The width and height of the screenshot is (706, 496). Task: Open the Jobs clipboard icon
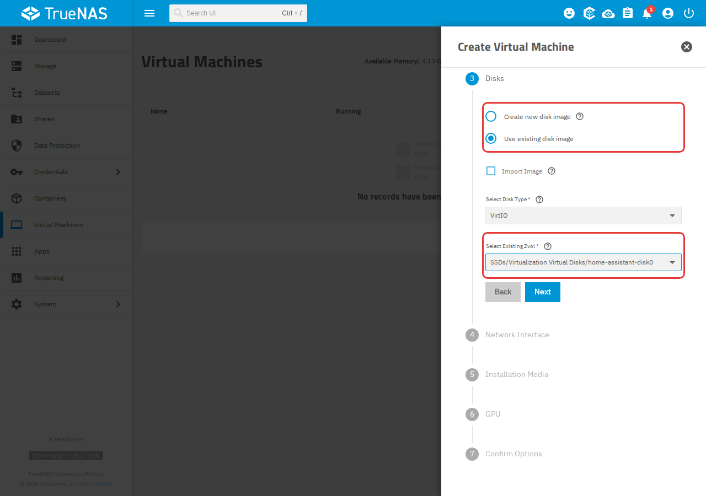628,13
